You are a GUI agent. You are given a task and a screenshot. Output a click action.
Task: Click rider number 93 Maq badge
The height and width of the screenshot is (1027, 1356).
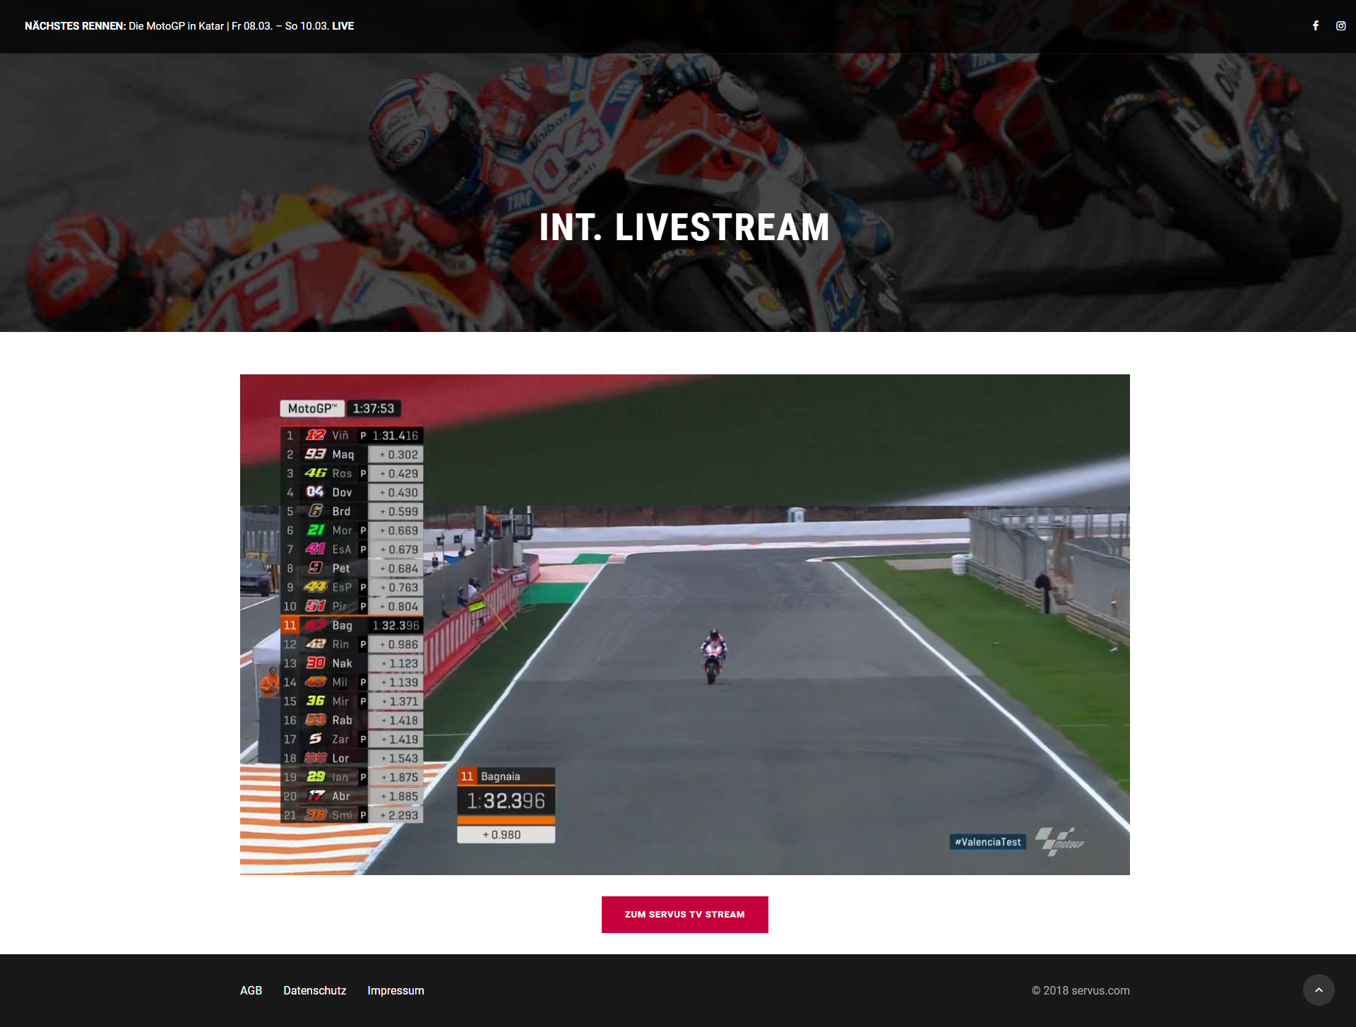click(x=315, y=454)
